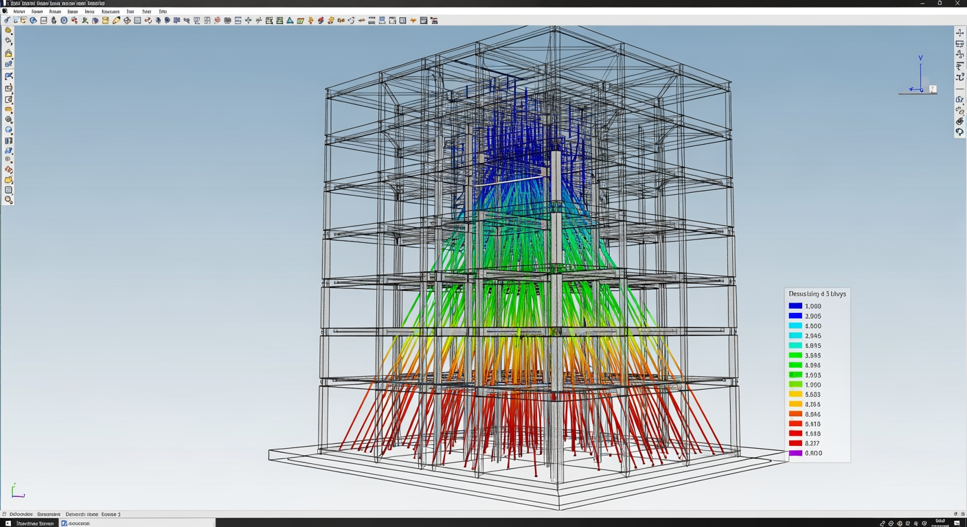This screenshot has width=967, height=527.
Task: Expand the first left-toolbar tool's flyout
Action: 13,33
